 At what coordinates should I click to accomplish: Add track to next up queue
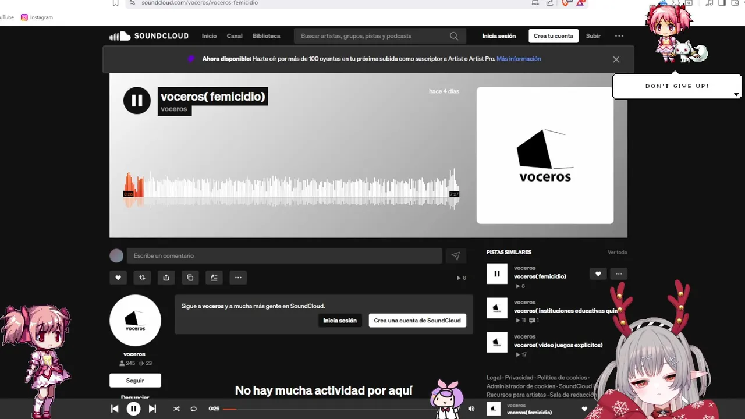[214, 278]
